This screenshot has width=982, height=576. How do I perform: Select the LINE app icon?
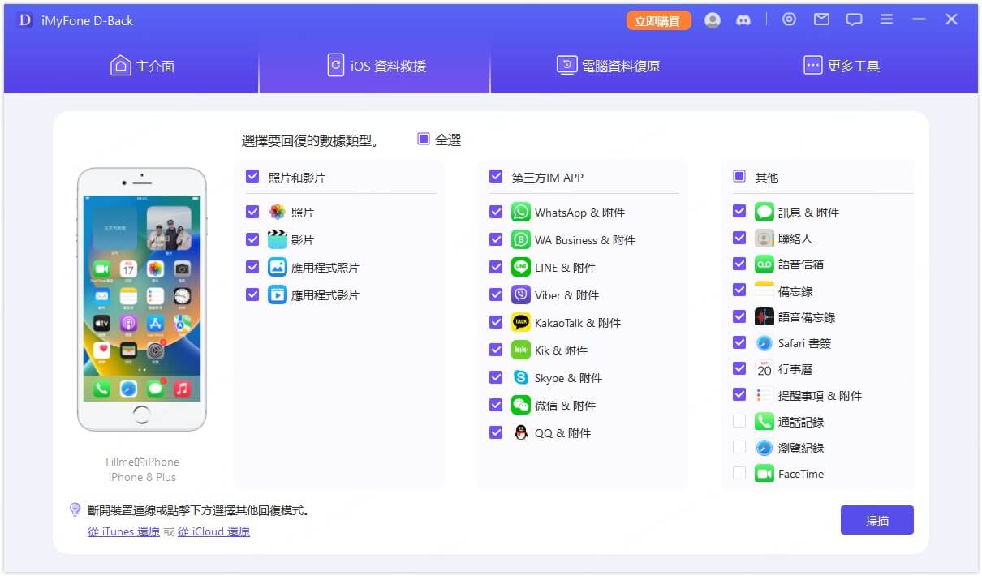pyautogui.click(x=519, y=267)
